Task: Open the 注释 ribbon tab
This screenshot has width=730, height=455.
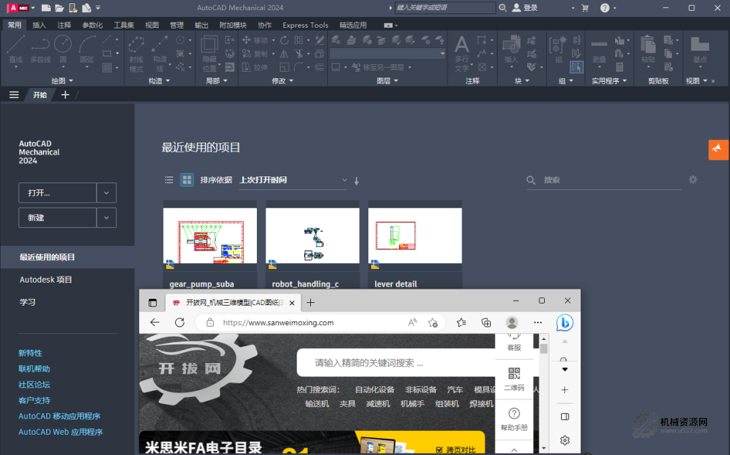Action: [66, 24]
